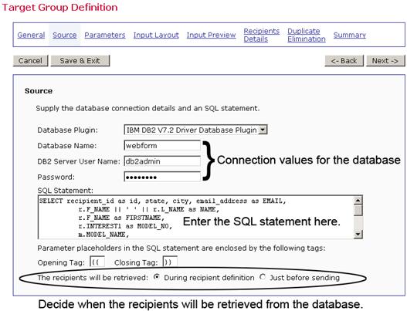Switch to the Parameters tab
Image resolution: width=407 pixels, height=311 pixels.
105,35
